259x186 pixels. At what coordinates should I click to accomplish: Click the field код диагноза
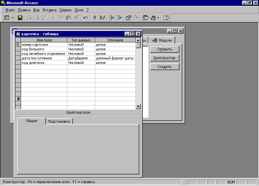pos(33,63)
